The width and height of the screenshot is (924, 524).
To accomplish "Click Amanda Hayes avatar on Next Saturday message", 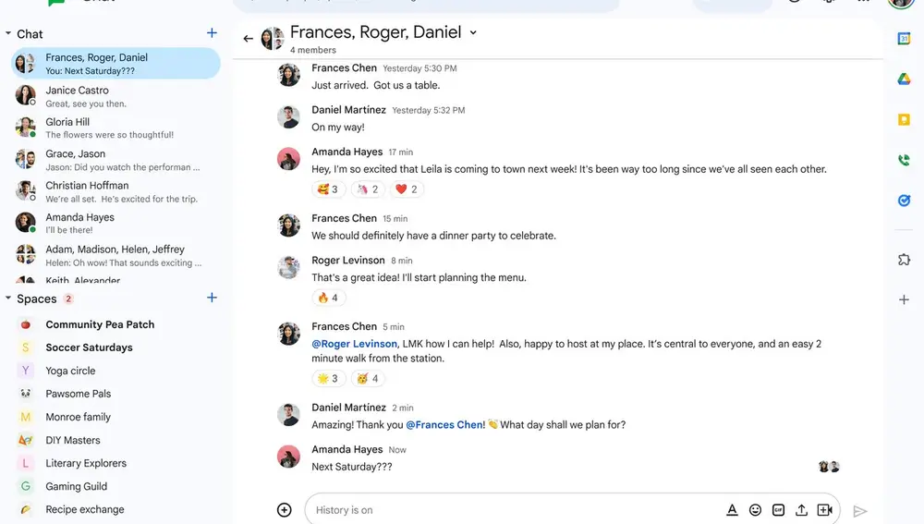I will pos(288,457).
